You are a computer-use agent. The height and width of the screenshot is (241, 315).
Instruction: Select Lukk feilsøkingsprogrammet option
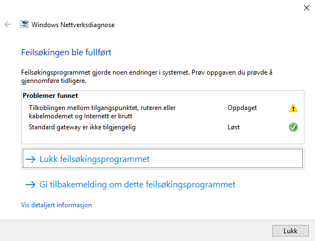click(x=163, y=159)
